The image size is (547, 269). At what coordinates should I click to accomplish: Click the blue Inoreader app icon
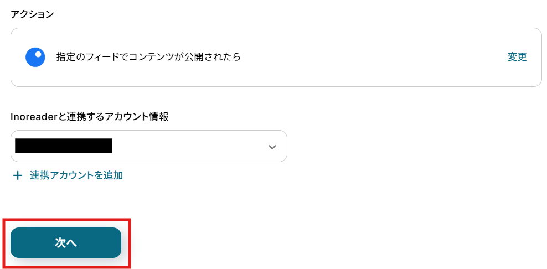[x=35, y=57]
